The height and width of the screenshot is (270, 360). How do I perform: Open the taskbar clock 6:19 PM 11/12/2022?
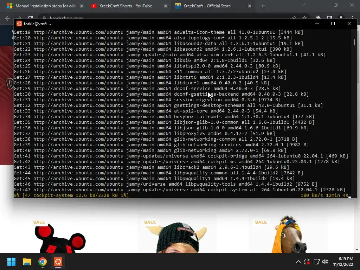tap(343, 262)
